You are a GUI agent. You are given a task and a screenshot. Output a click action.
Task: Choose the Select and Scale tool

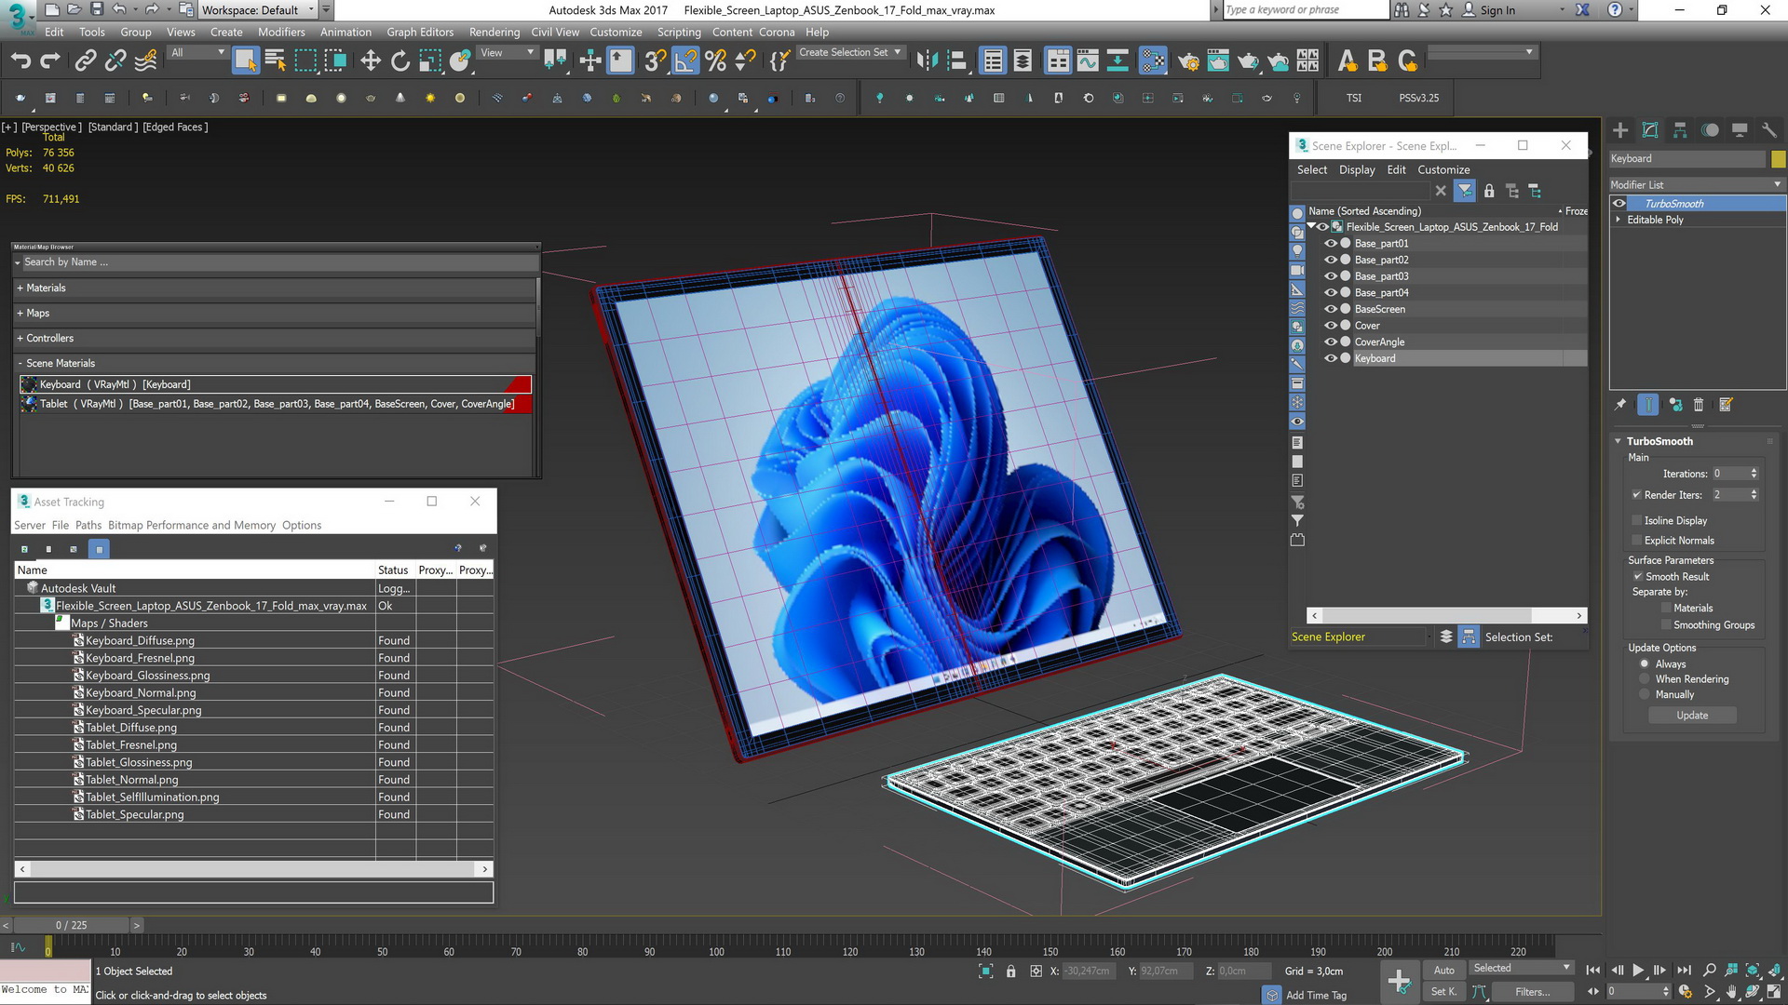tap(430, 61)
